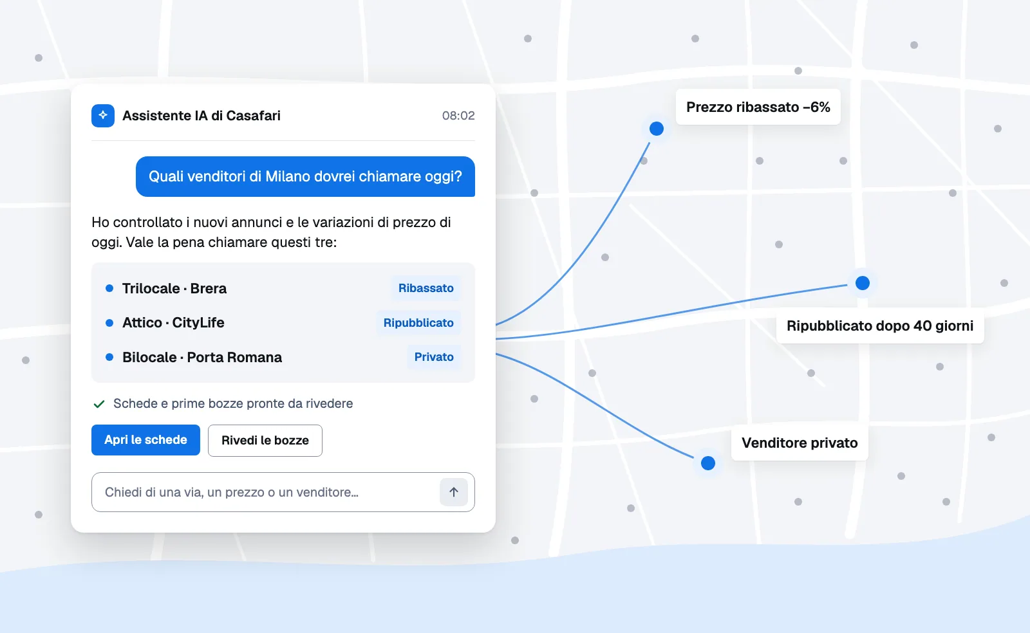Click the blue bullet for Bilocale · Porta Romana
Image resolution: width=1030 pixels, height=633 pixels.
109,357
